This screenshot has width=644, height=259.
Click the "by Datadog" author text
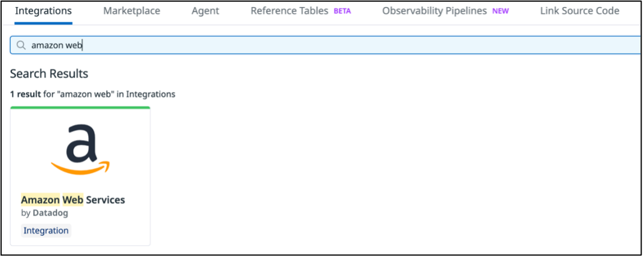tap(45, 213)
